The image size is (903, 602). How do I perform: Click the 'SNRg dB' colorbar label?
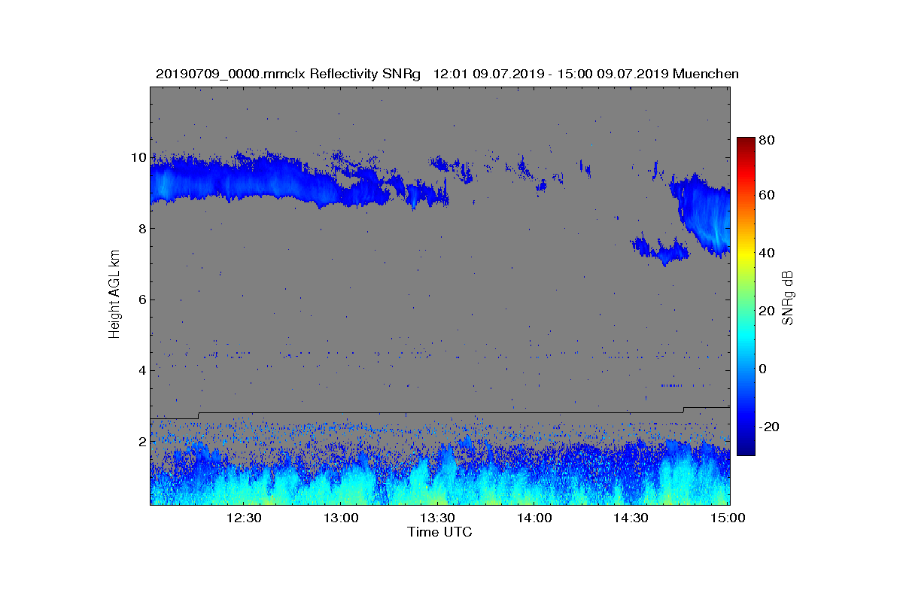pyautogui.click(x=788, y=297)
